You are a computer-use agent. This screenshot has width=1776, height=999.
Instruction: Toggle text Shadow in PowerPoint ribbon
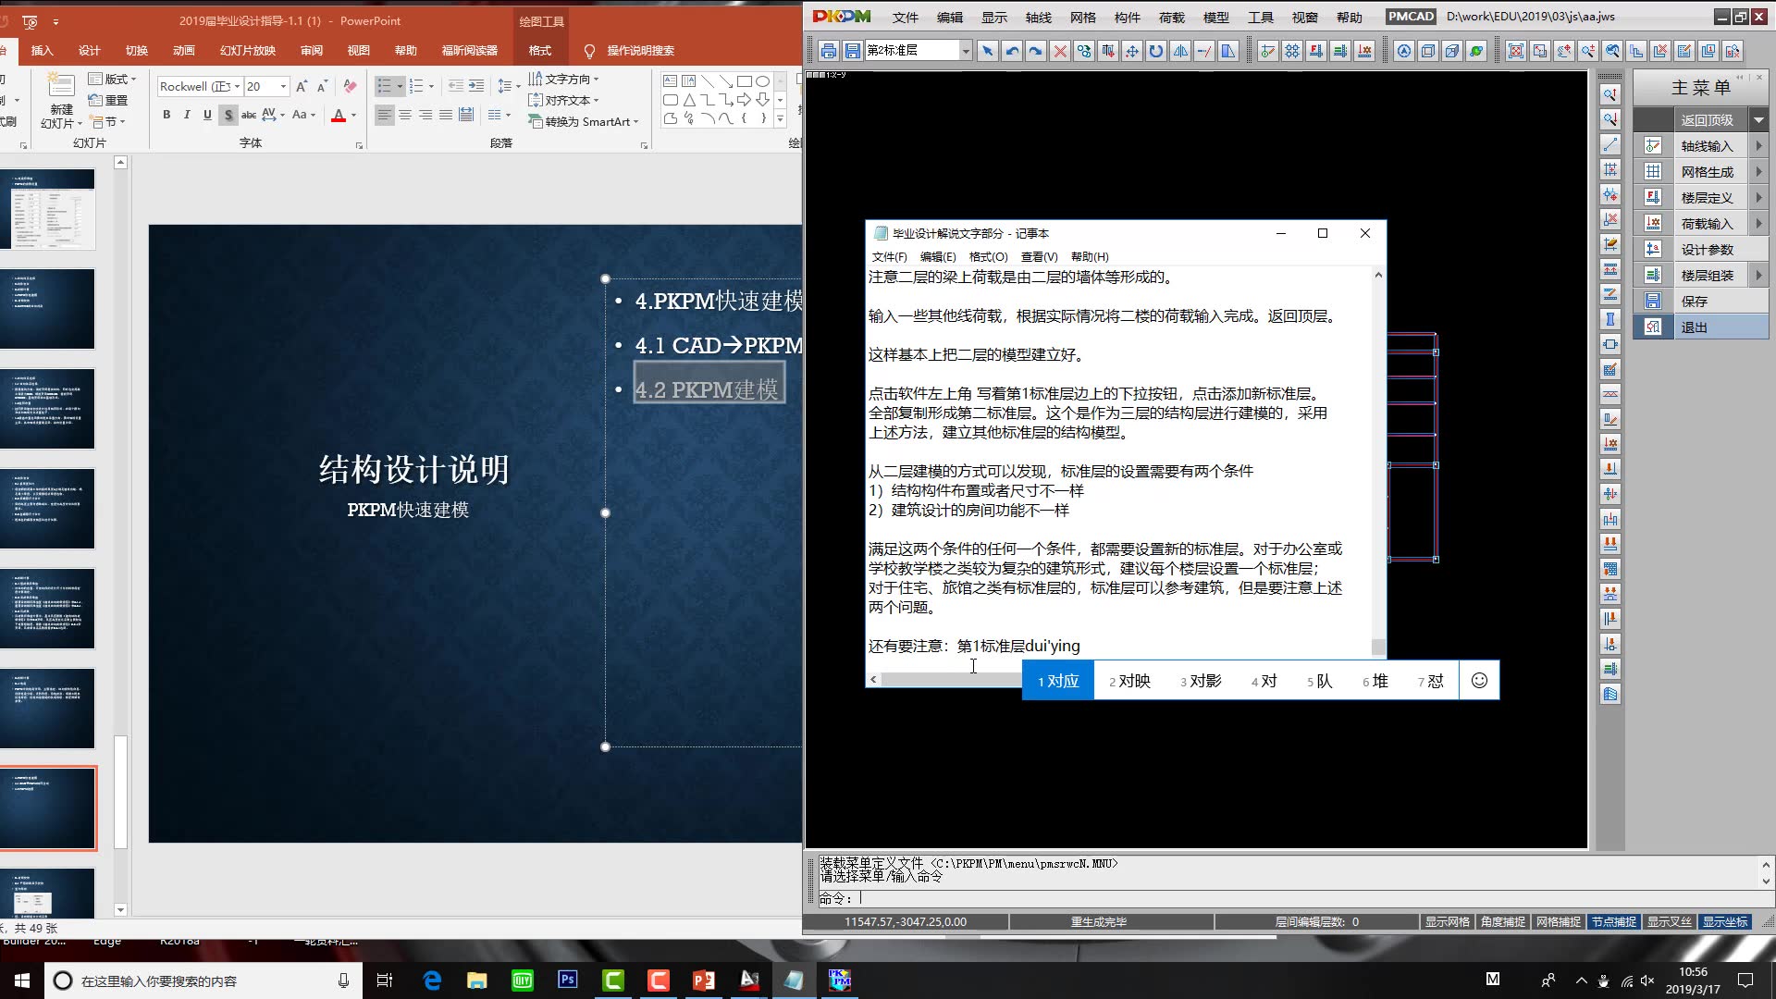pyautogui.click(x=228, y=115)
